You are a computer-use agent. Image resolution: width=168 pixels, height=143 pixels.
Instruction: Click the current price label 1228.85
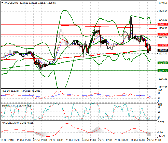pyautogui.click(x=163, y=50)
